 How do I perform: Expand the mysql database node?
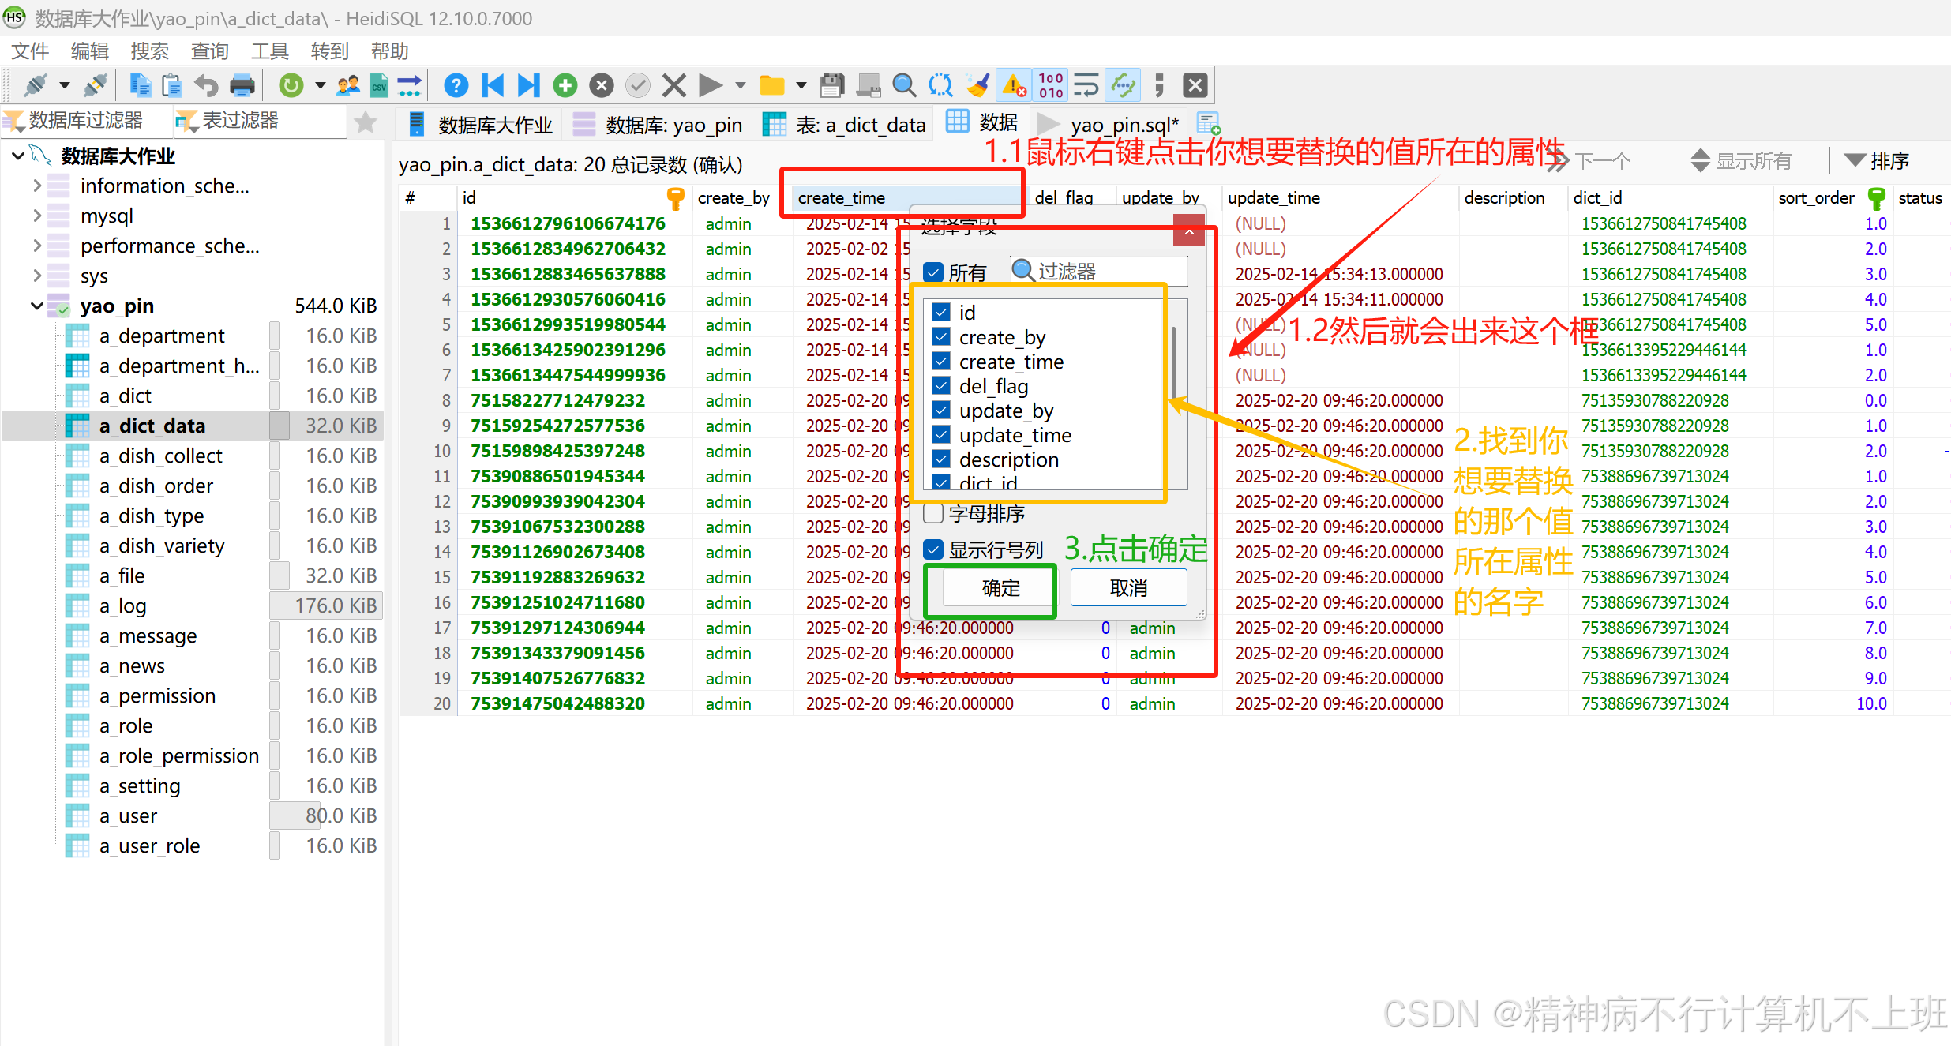36,216
